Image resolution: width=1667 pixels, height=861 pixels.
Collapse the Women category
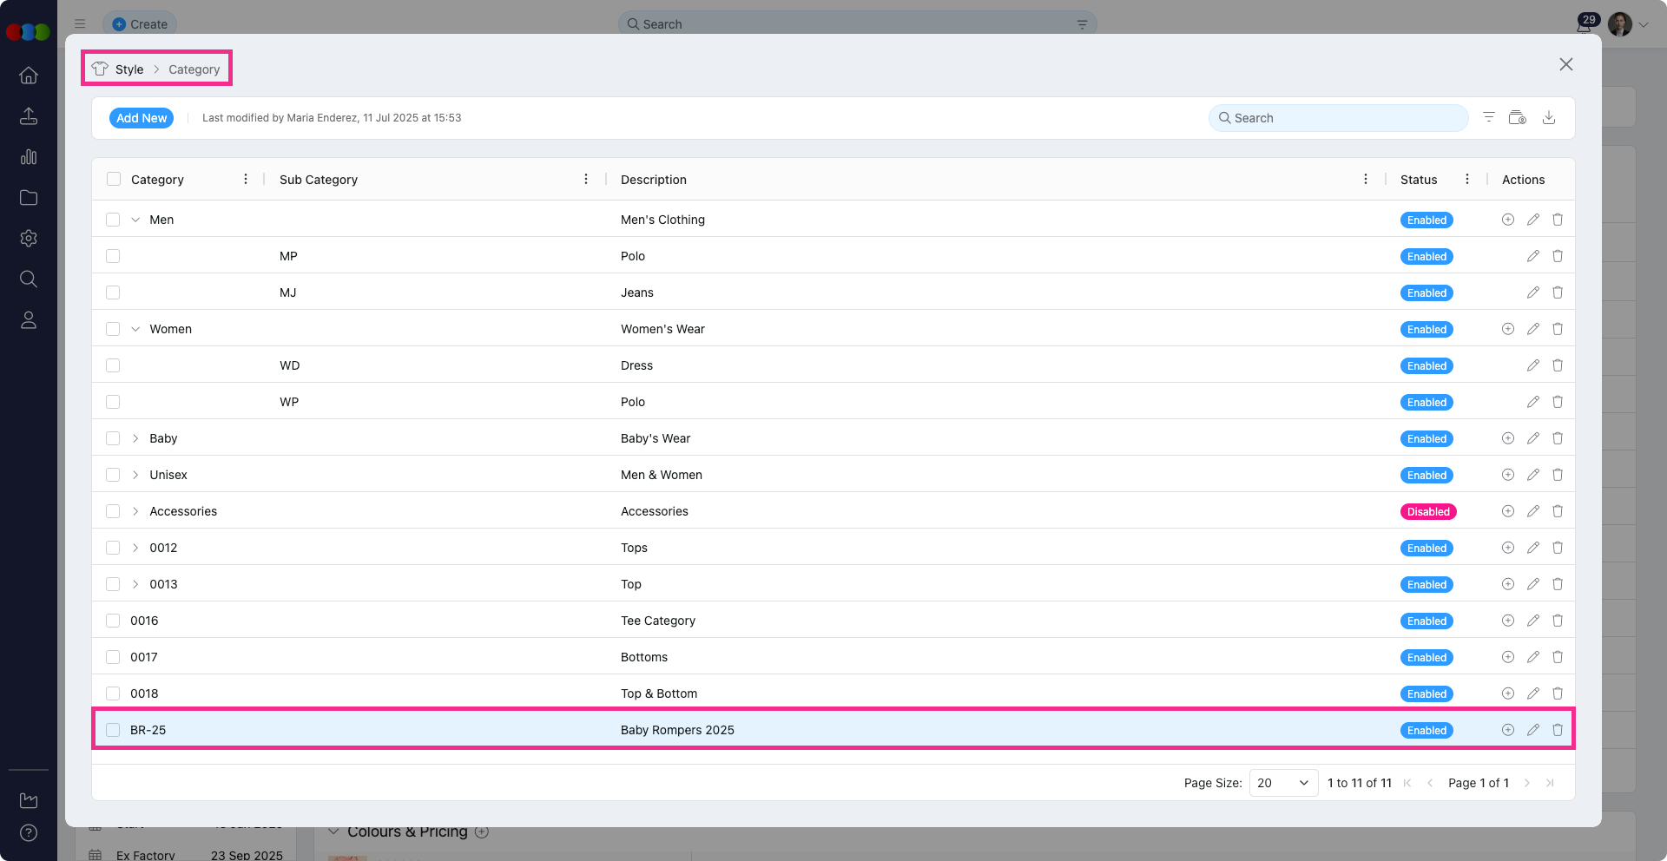click(135, 329)
